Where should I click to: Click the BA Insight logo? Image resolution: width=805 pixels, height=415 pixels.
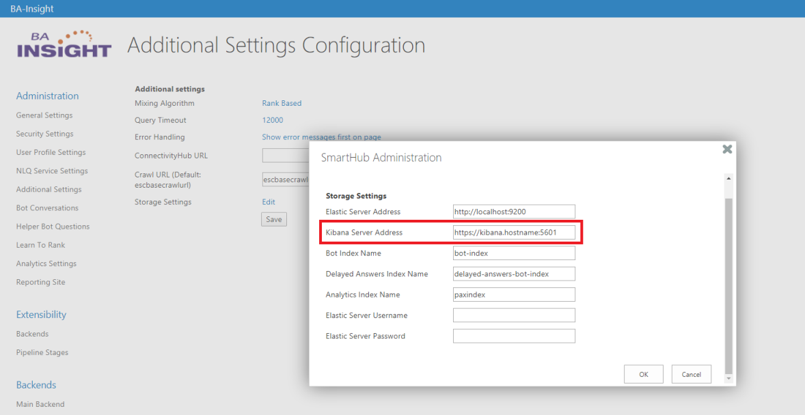[64, 45]
